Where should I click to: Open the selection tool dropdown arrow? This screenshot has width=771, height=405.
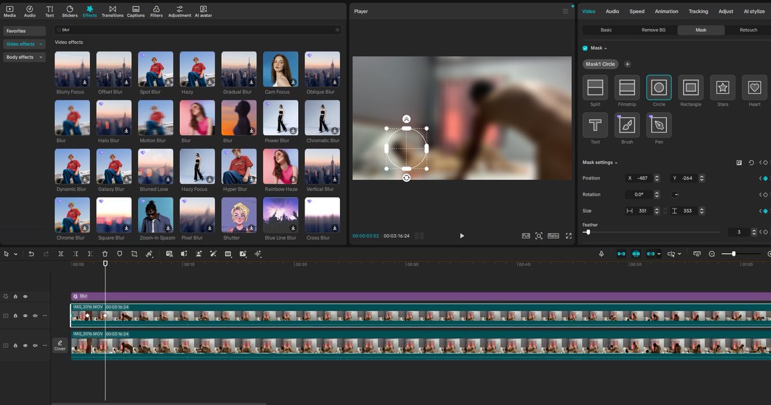pos(16,254)
